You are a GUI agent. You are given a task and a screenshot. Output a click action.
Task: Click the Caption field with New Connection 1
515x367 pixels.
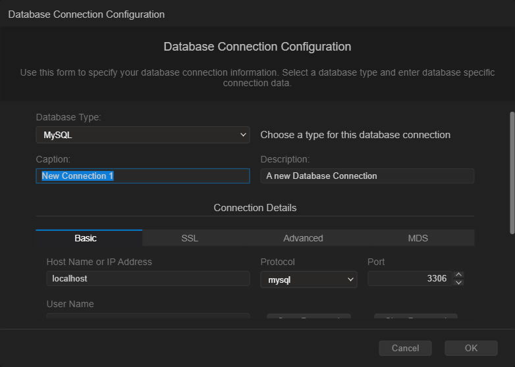coord(142,176)
